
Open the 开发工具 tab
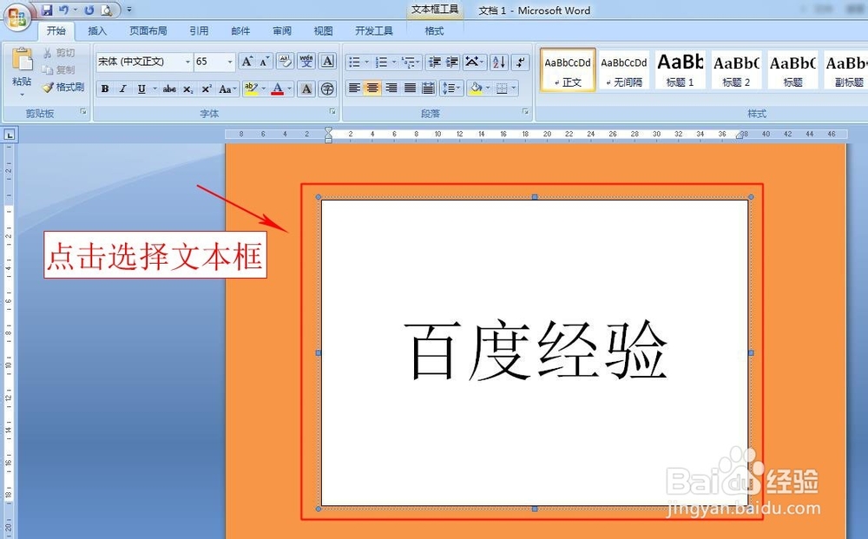373,31
